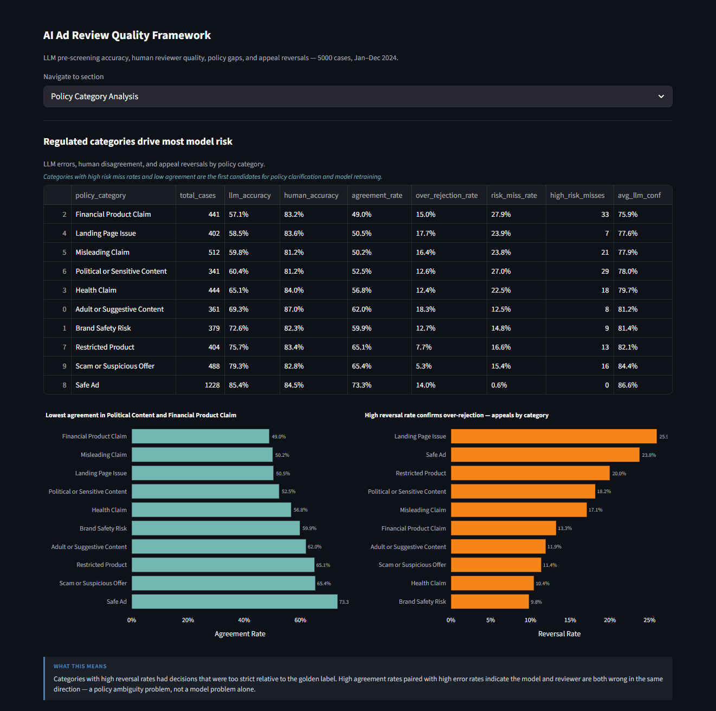
Task: Click Safe Ad teal agreement bar
Action: (x=235, y=602)
